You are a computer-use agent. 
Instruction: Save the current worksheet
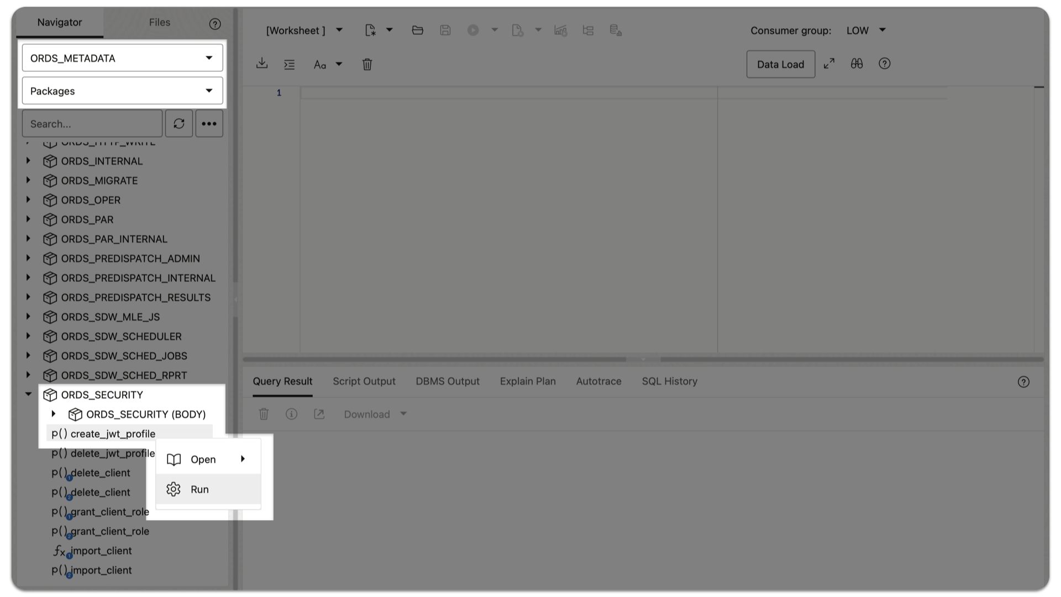pyautogui.click(x=445, y=30)
